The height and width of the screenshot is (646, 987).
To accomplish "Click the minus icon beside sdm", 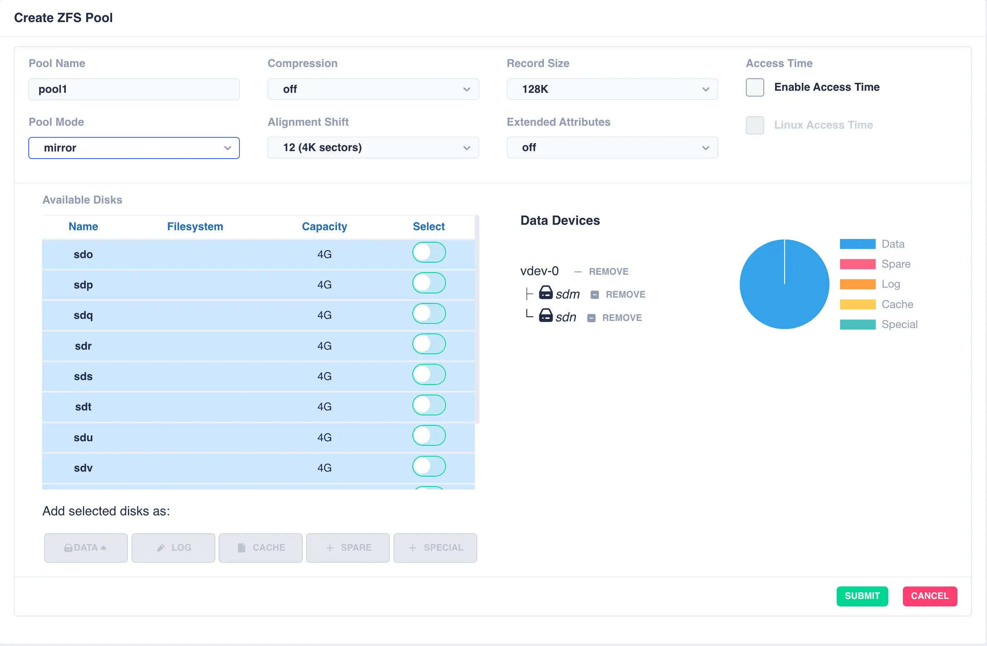I will [x=595, y=295].
